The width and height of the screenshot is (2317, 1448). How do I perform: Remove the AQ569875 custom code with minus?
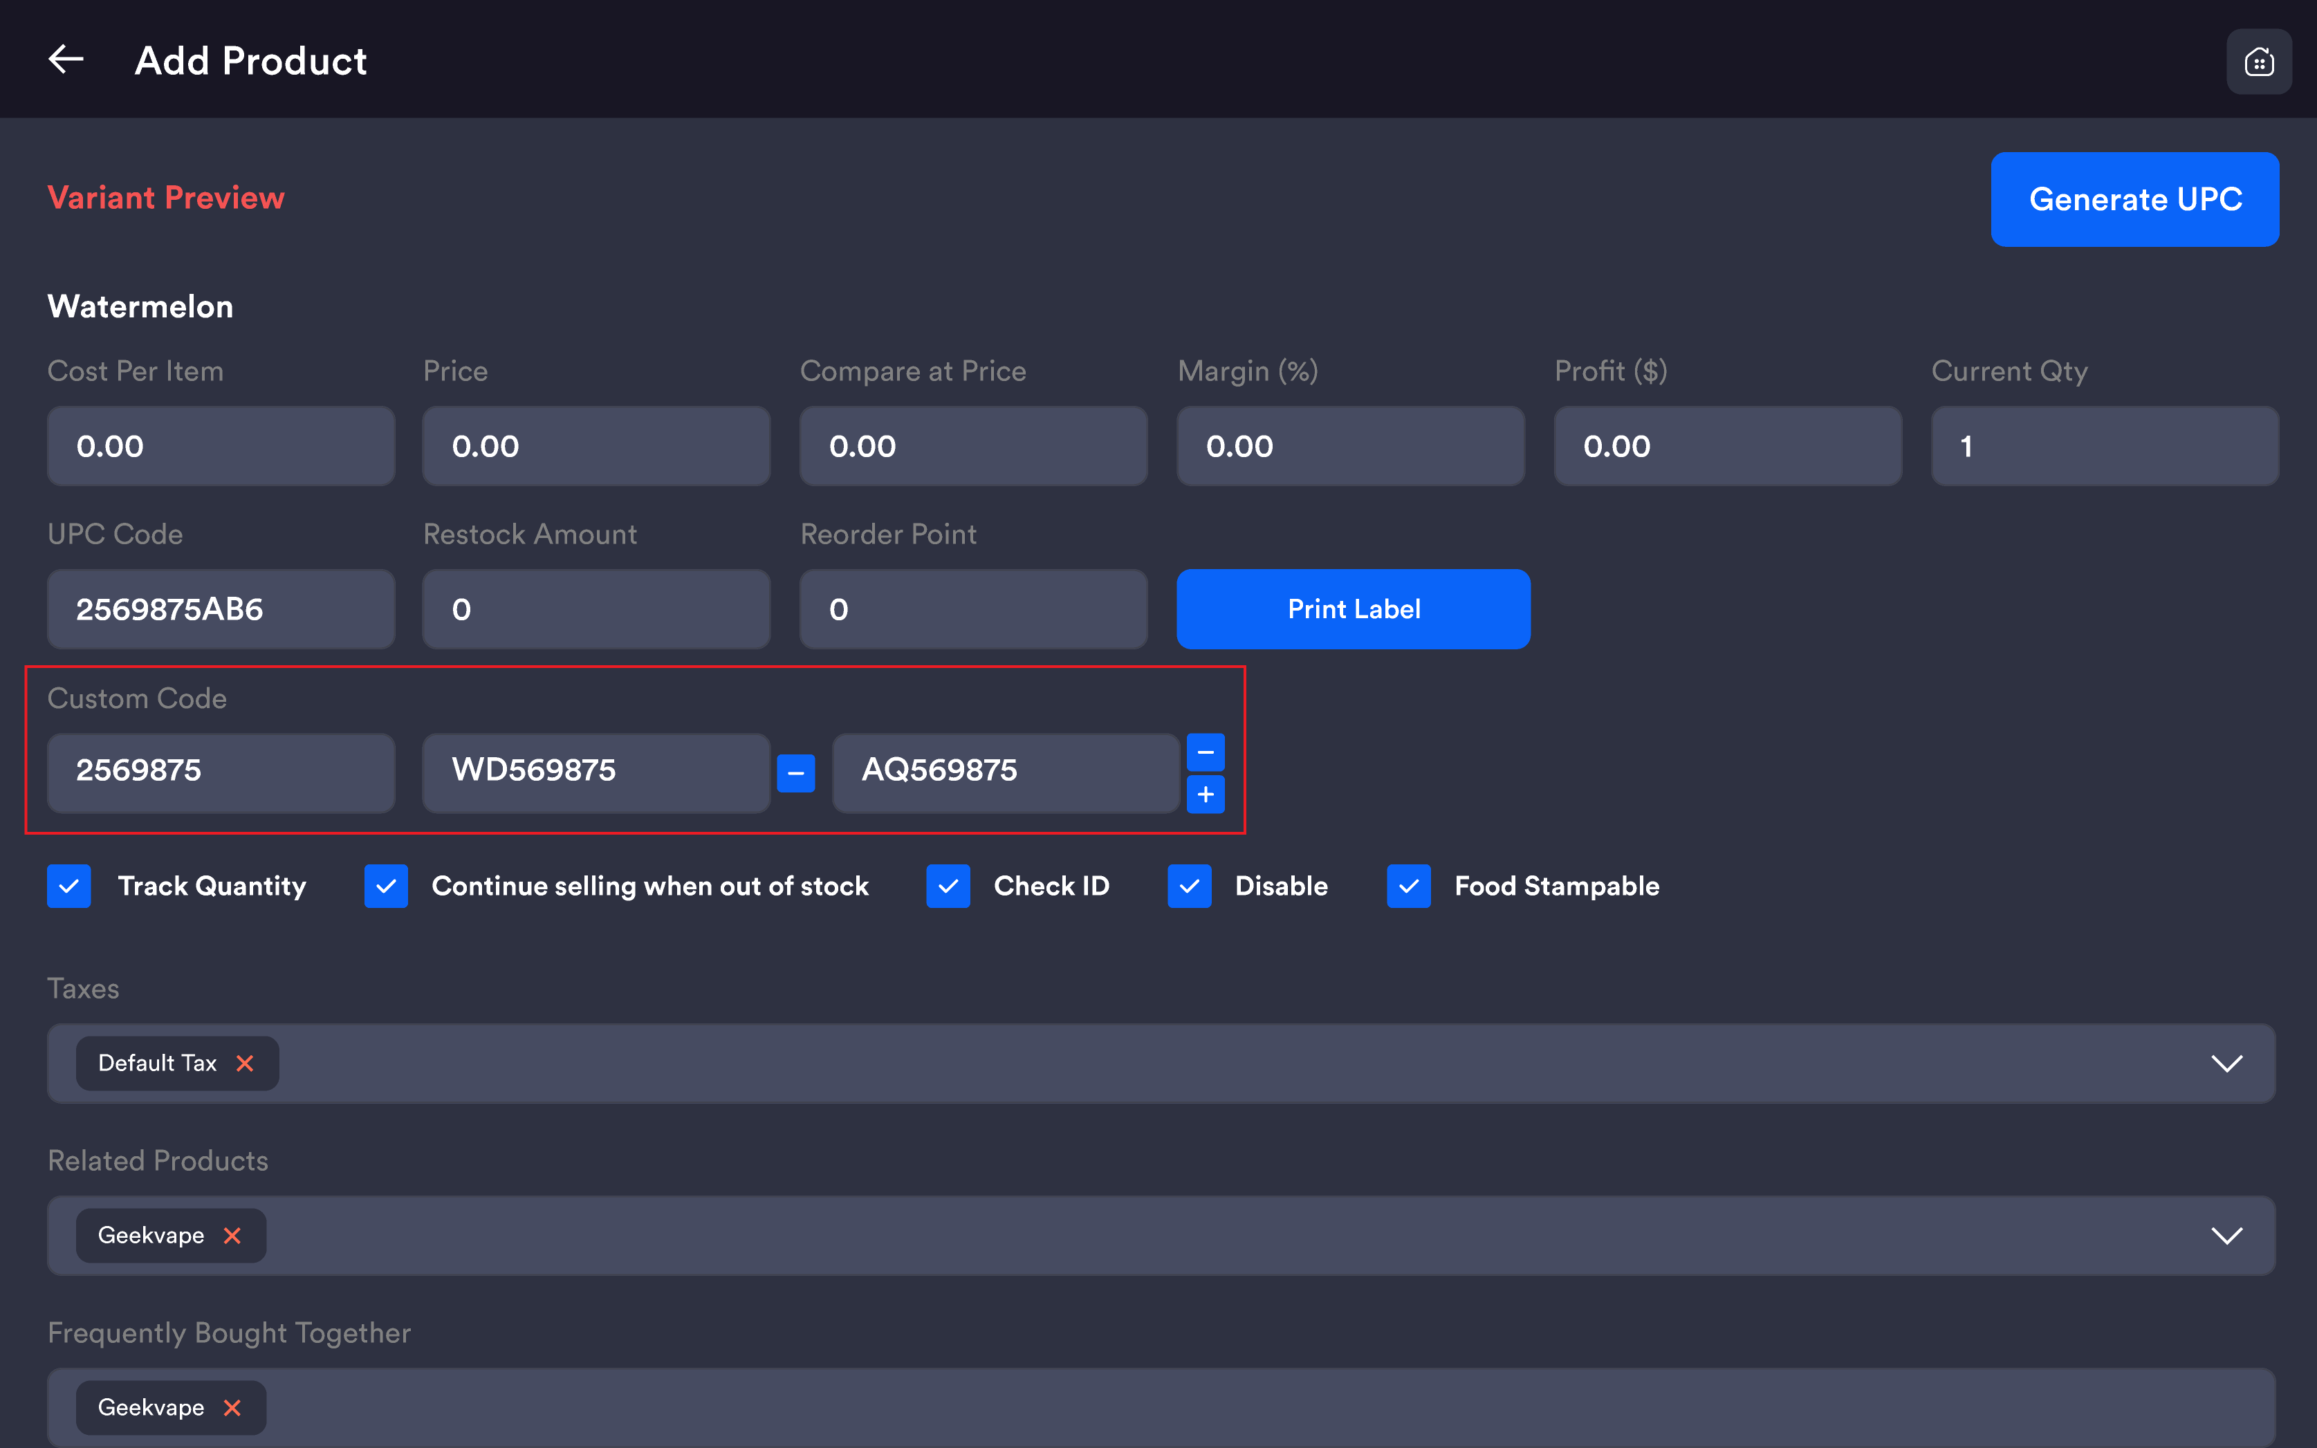[x=1206, y=753]
